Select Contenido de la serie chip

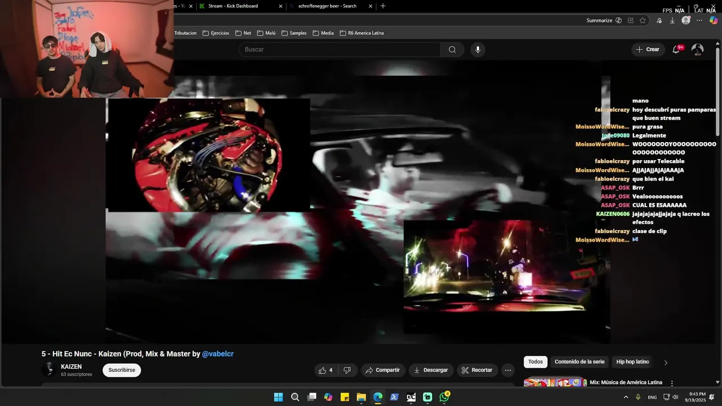pyautogui.click(x=579, y=362)
